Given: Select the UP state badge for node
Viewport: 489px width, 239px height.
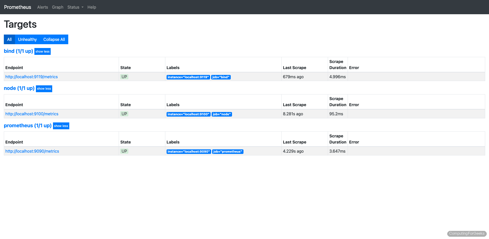Looking at the screenshot, I should pyautogui.click(x=124, y=114).
